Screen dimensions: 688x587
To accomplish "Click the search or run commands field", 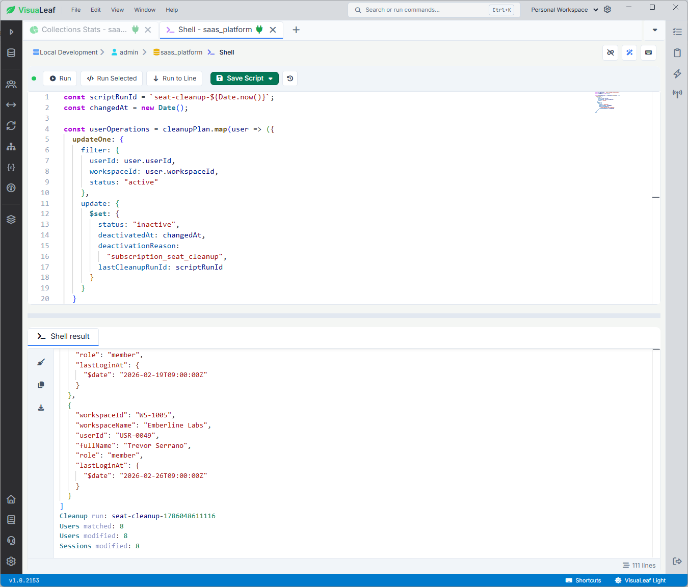I will 434,10.
